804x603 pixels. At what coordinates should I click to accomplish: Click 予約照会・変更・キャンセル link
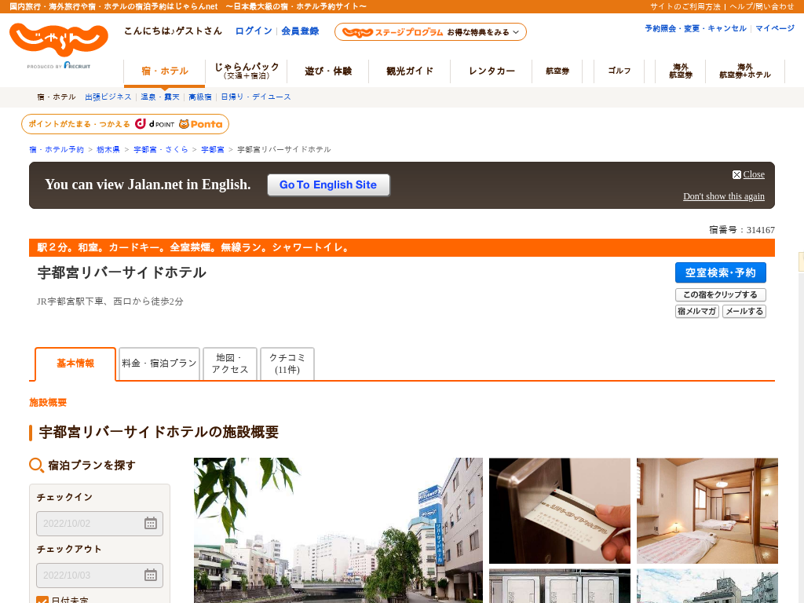[696, 29]
